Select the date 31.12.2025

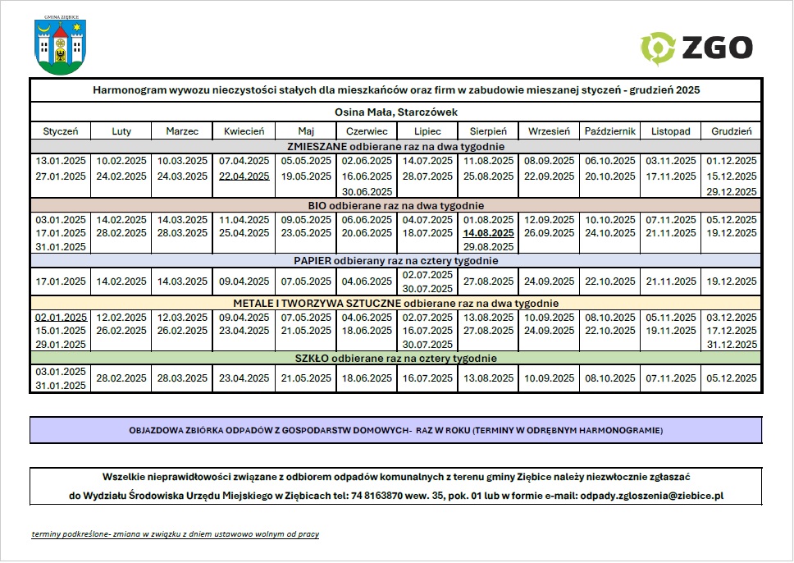coord(731,345)
